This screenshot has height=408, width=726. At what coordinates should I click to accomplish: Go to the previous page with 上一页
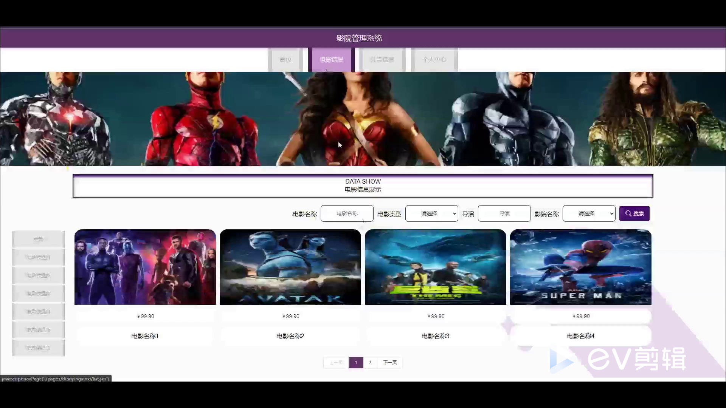(x=336, y=363)
